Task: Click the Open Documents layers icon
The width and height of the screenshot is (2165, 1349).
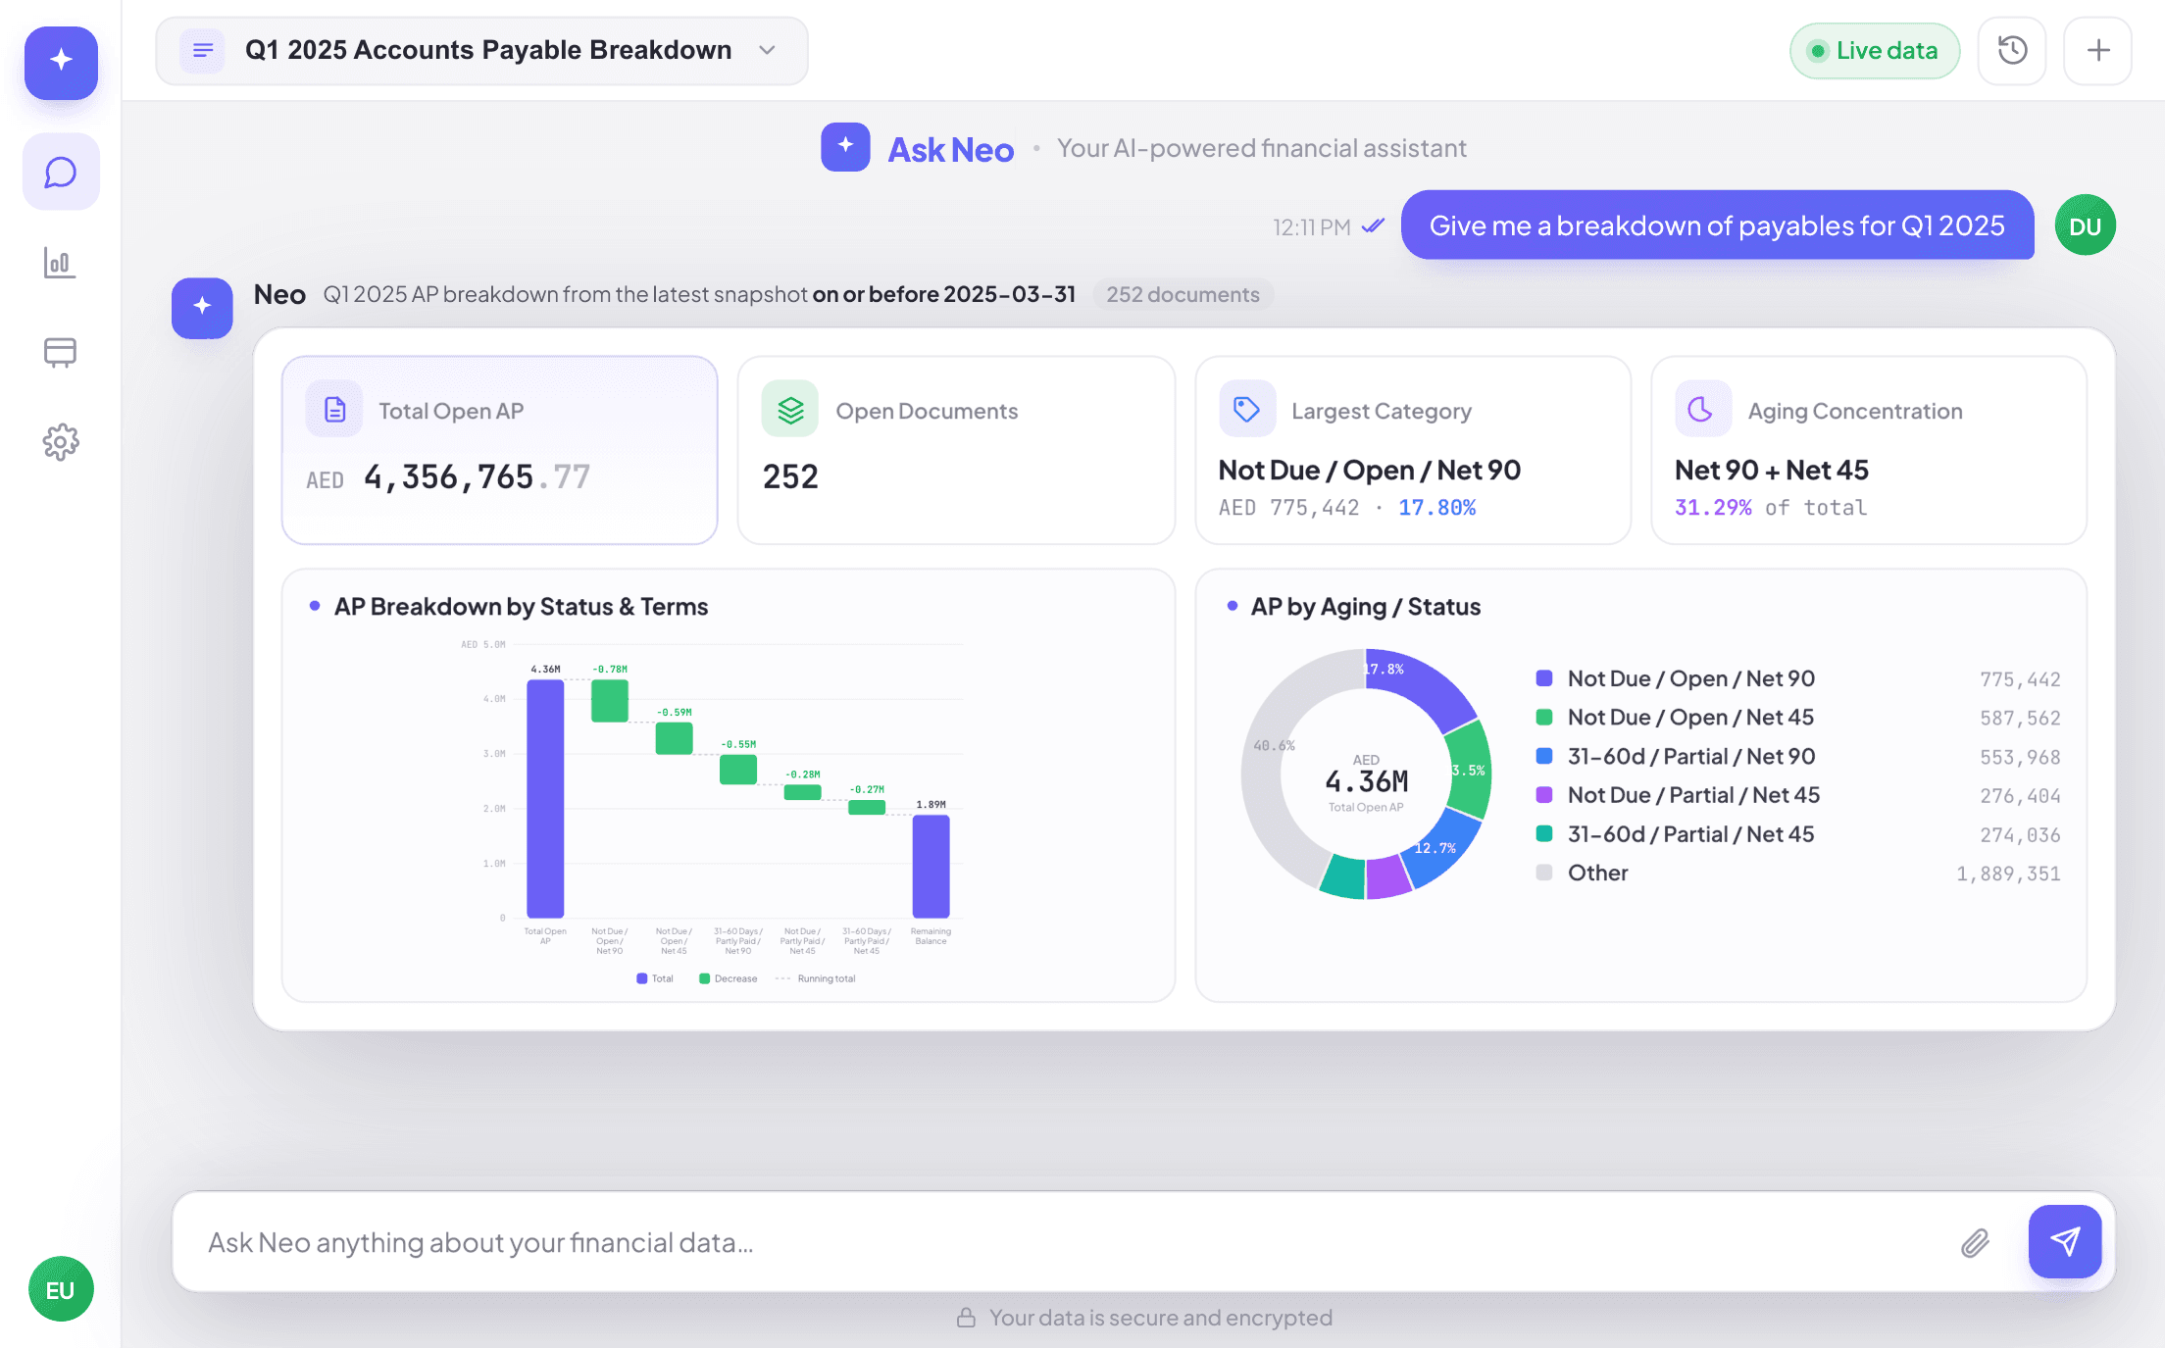Action: (790, 410)
